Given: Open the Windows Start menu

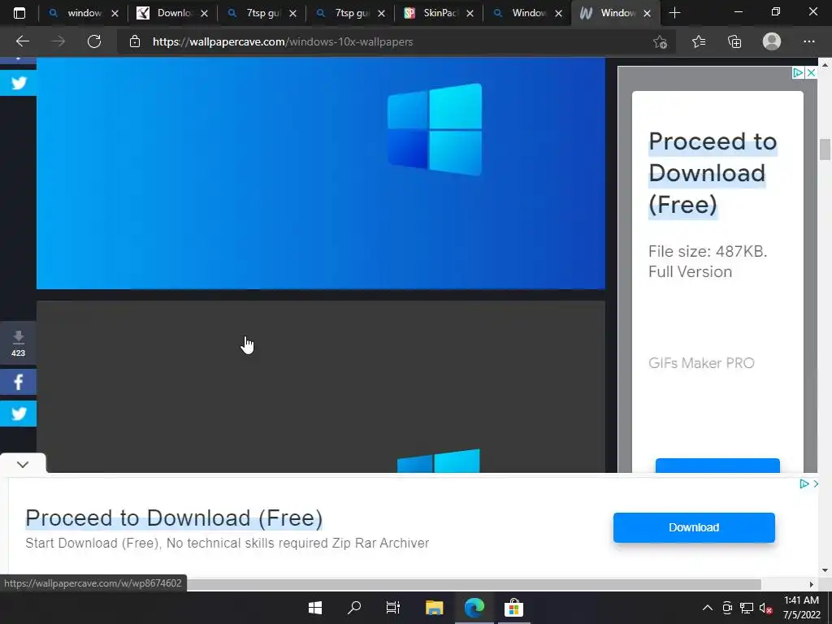Looking at the screenshot, I should 315,608.
